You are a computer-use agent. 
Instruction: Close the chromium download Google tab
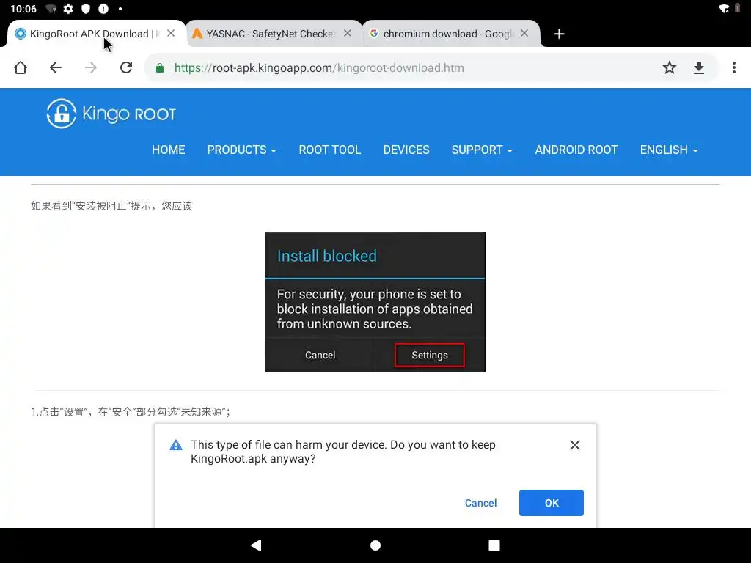click(524, 34)
